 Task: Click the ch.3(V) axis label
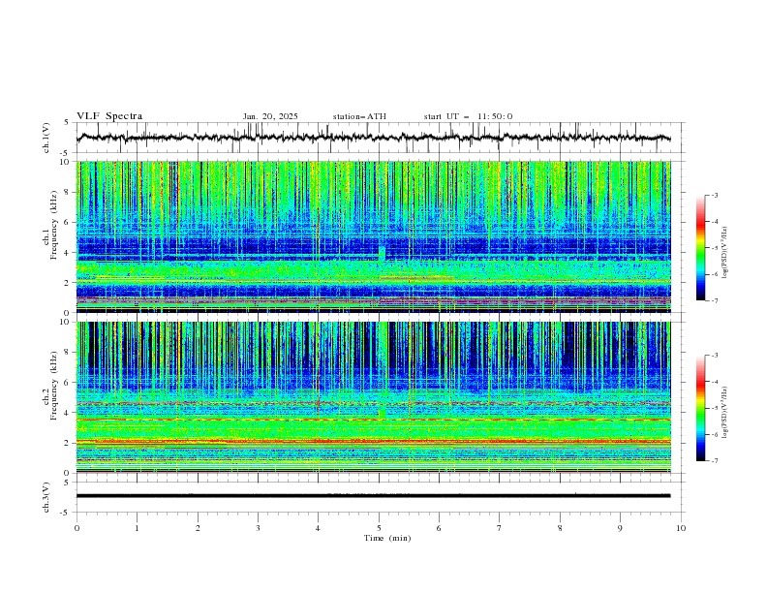tap(46, 497)
